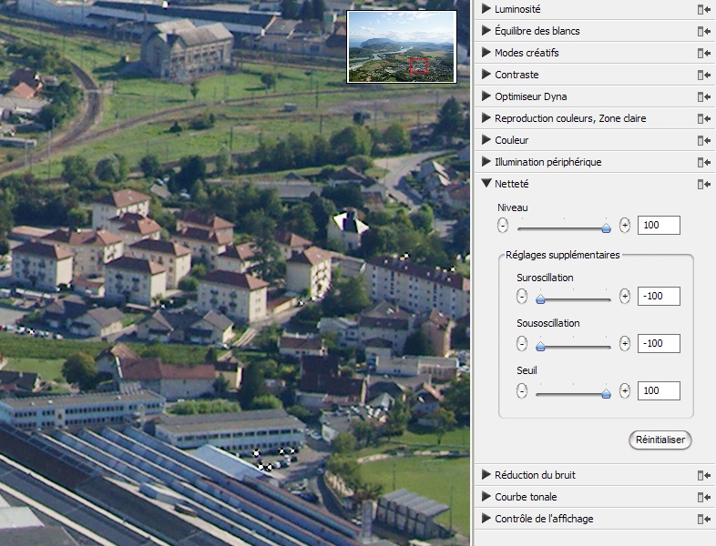Click the navigator thumbnail preview

click(x=401, y=46)
